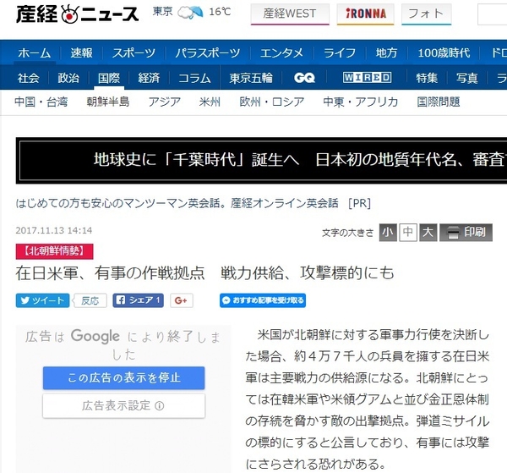Click the Tokyo 16℃ temperature text

tap(220, 12)
